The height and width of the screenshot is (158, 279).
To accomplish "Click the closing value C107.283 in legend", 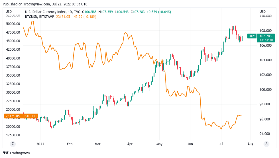I will click(x=138, y=12).
